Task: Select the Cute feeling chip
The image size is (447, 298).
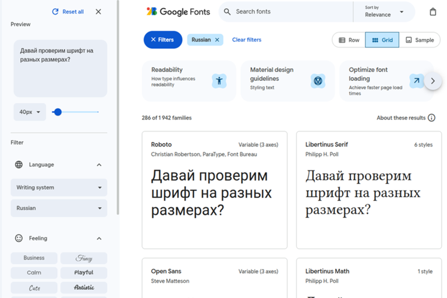Action: [x=34, y=288]
